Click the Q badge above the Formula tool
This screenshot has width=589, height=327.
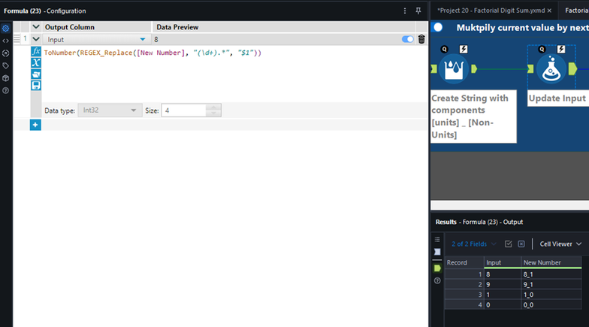point(542,50)
